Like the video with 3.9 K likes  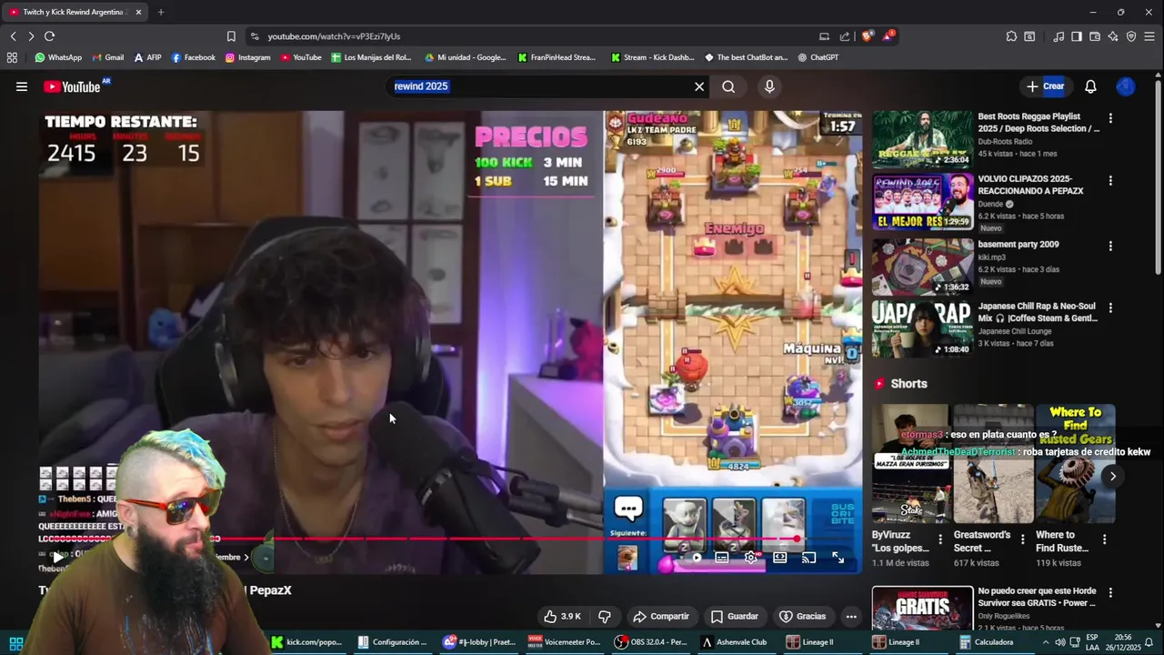[x=562, y=616]
